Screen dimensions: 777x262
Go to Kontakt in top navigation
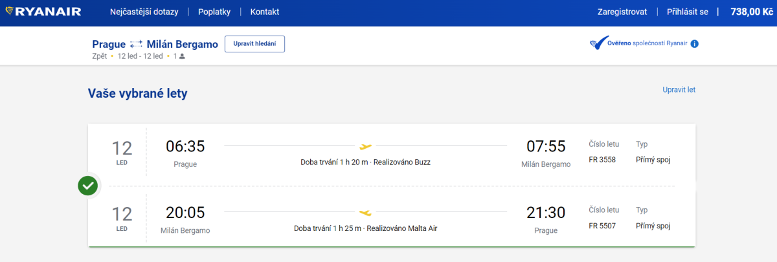pyautogui.click(x=264, y=12)
